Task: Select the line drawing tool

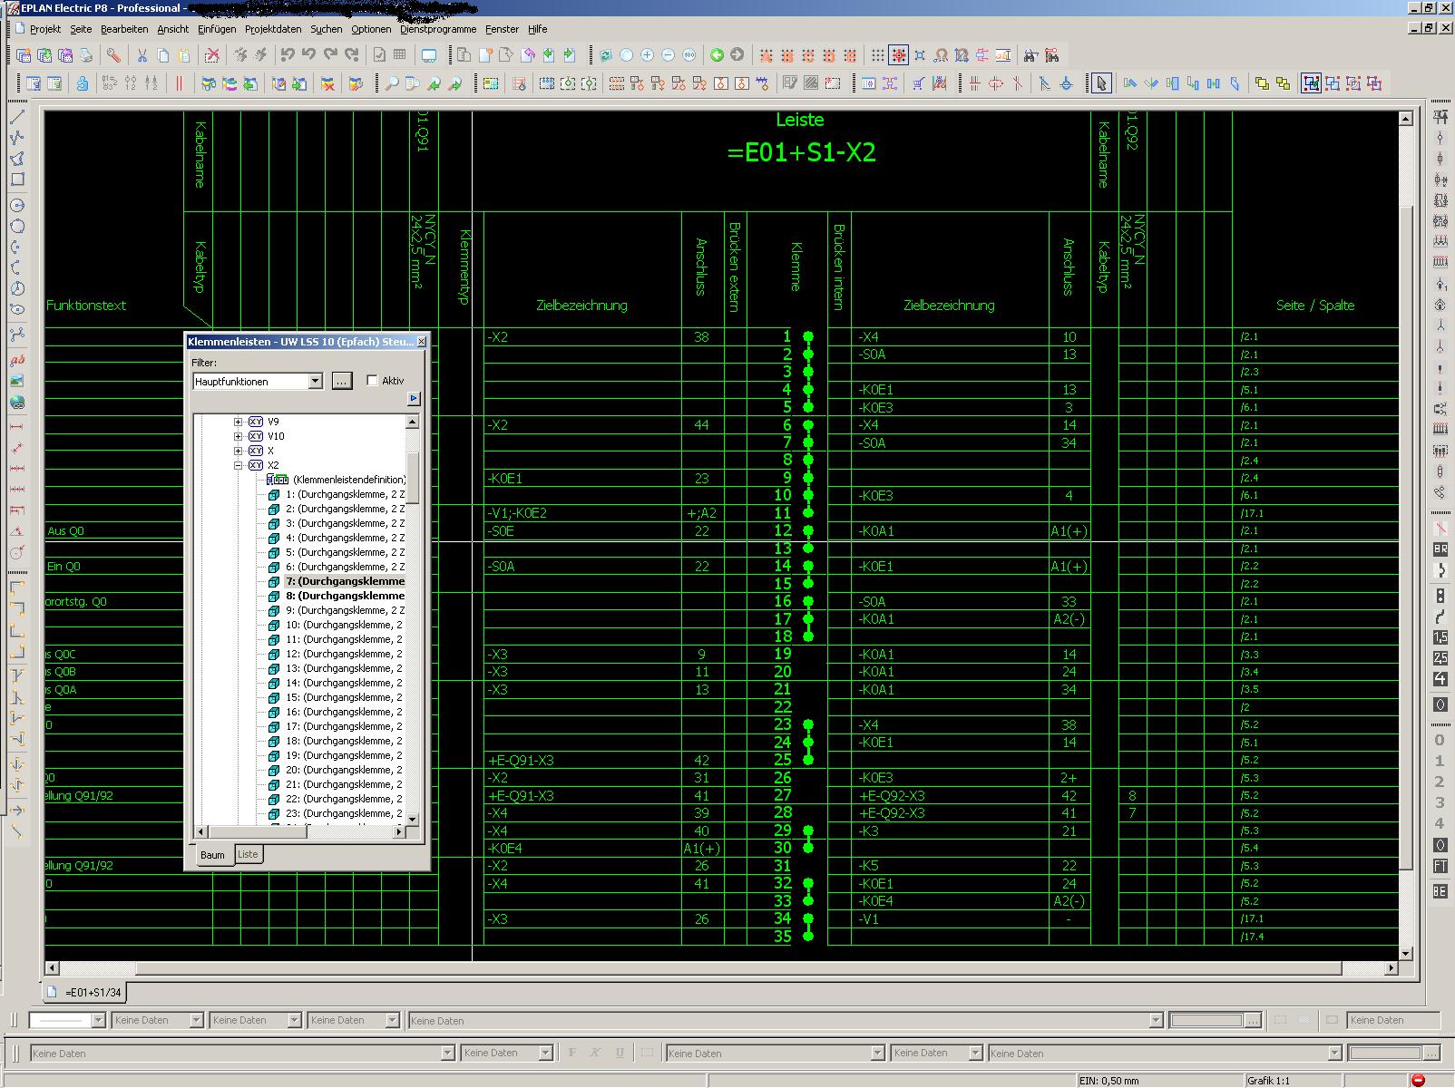Action: tap(17, 117)
